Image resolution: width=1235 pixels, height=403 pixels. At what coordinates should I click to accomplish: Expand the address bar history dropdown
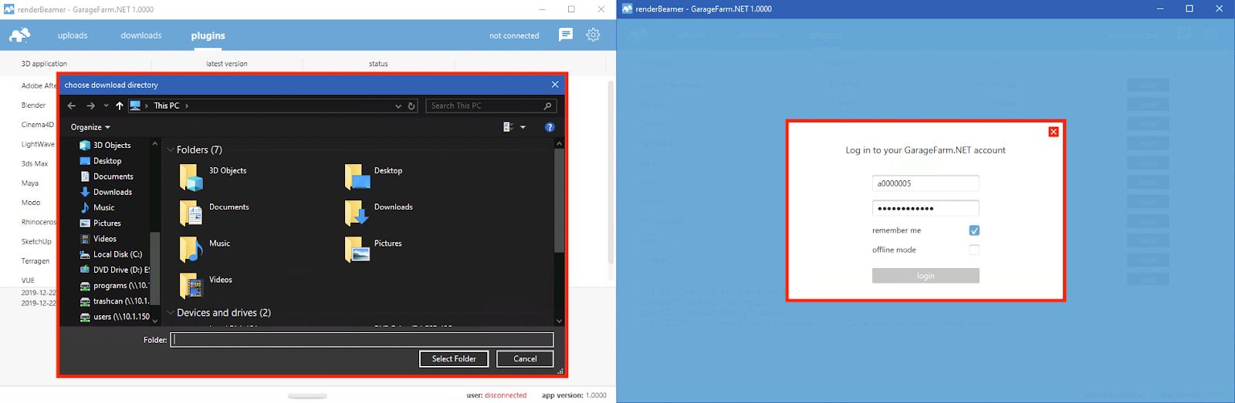point(398,106)
